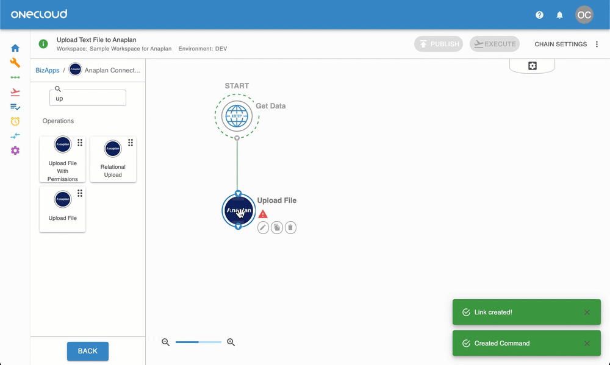Image resolution: width=610 pixels, height=365 pixels.
Task: Edit the Upload File command with pencil
Action: tap(263, 227)
